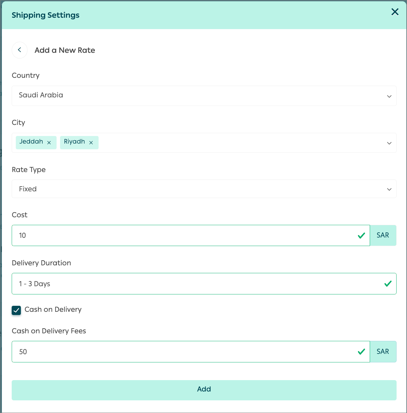This screenshot has height=413, width=407.
Task: Click the Riyadh city tag
Action: (75, 142)
